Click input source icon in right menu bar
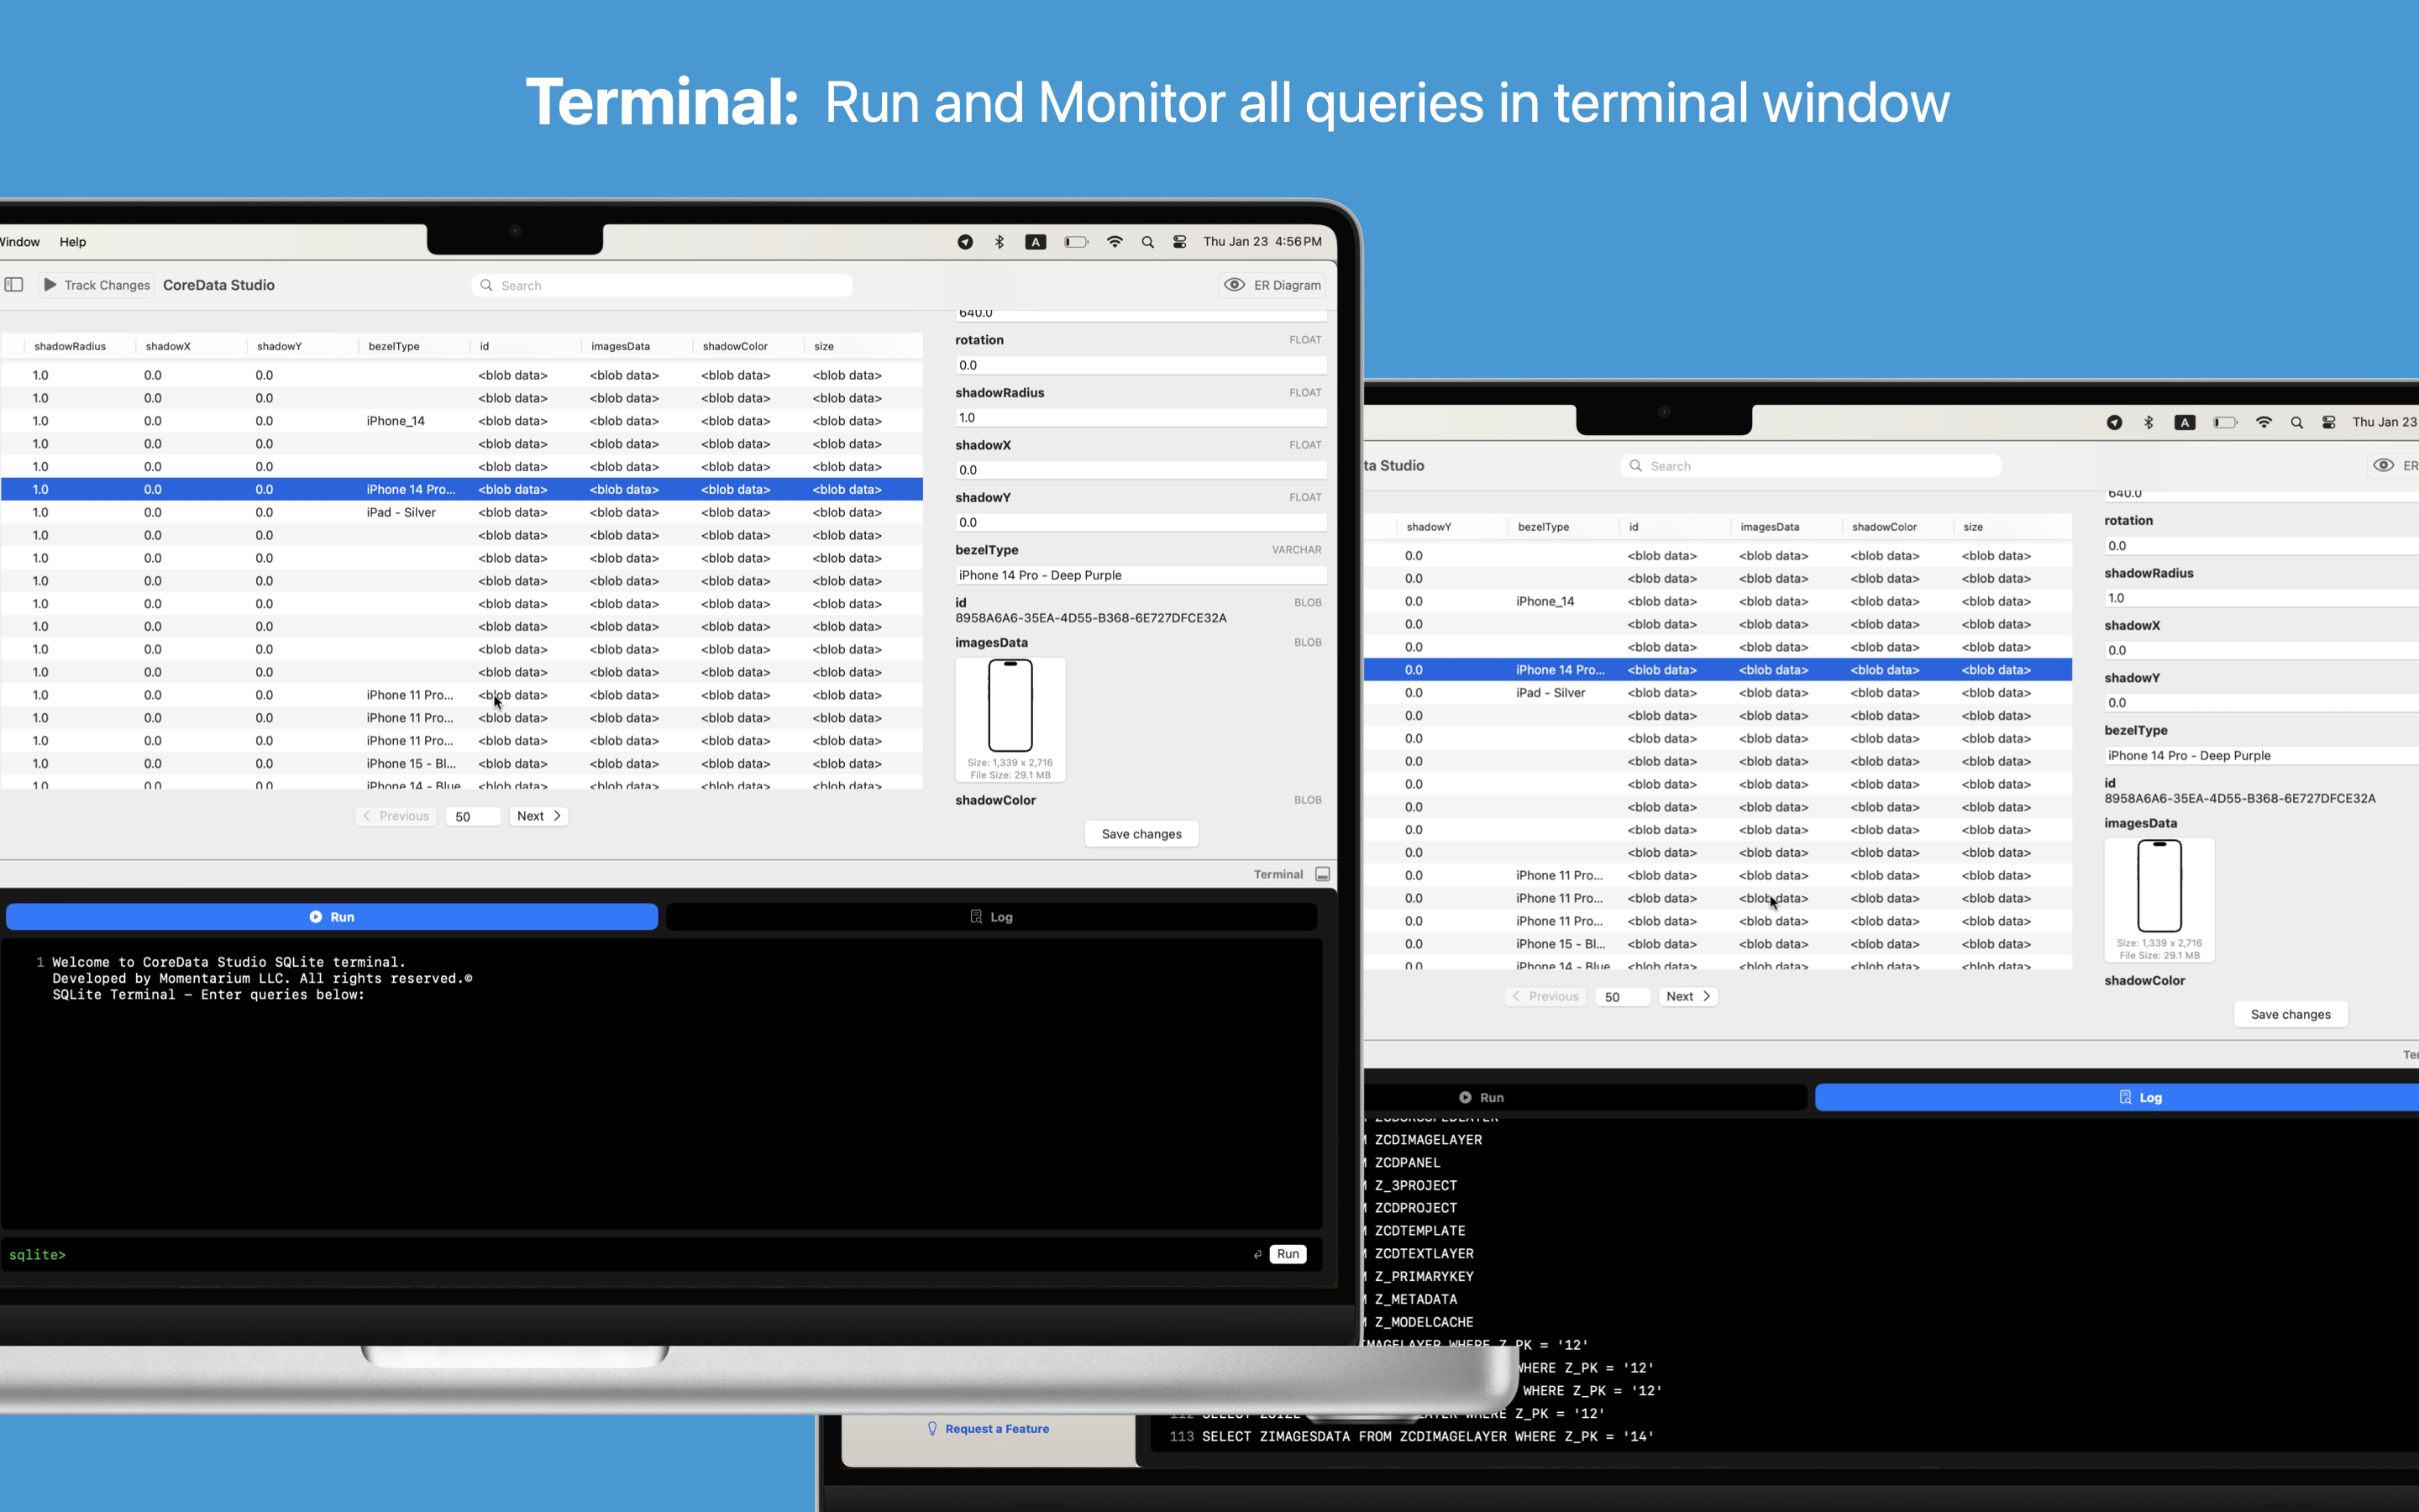Screen dimensions: 2419x1512 [x=2185, y=422]
